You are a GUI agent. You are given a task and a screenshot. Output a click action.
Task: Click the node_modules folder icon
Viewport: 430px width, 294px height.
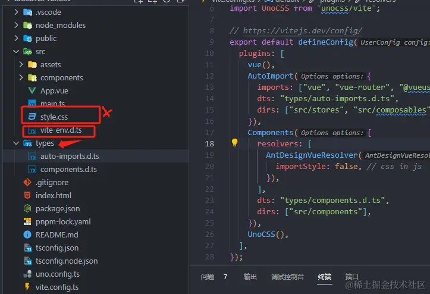pyautogui.click(x=28, y=25)
